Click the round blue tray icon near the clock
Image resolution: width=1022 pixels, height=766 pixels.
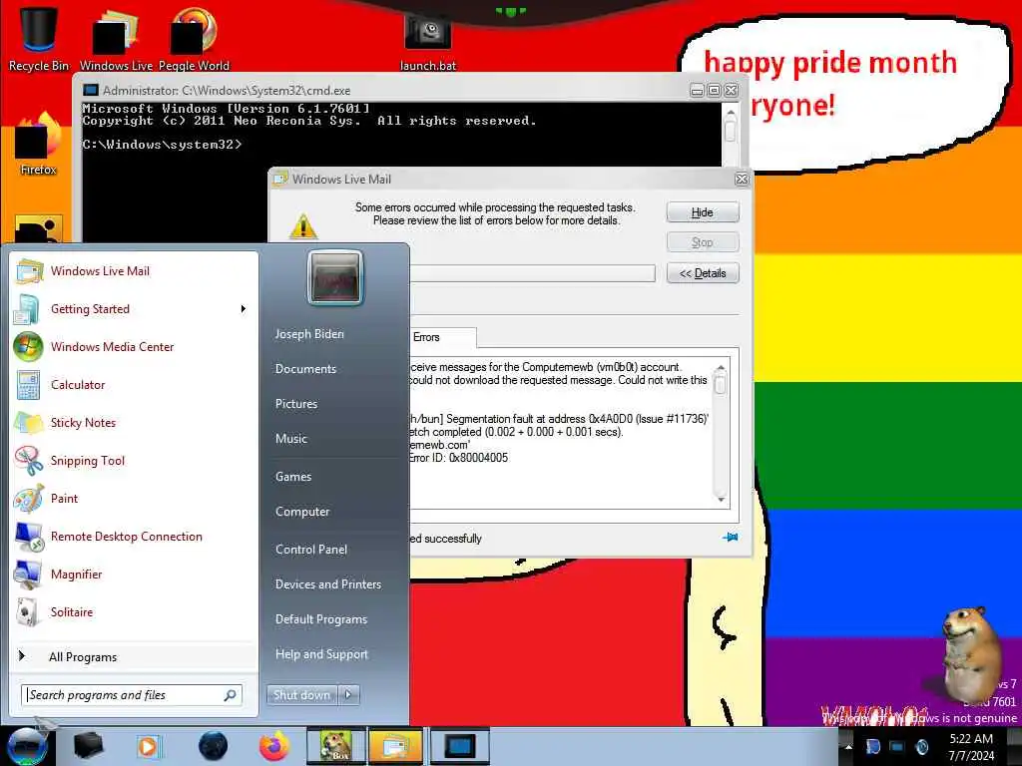tap(921, 747)
